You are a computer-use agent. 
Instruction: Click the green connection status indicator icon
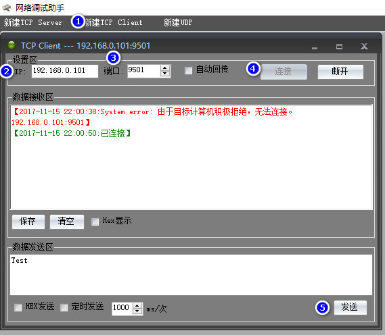[12, 45]
